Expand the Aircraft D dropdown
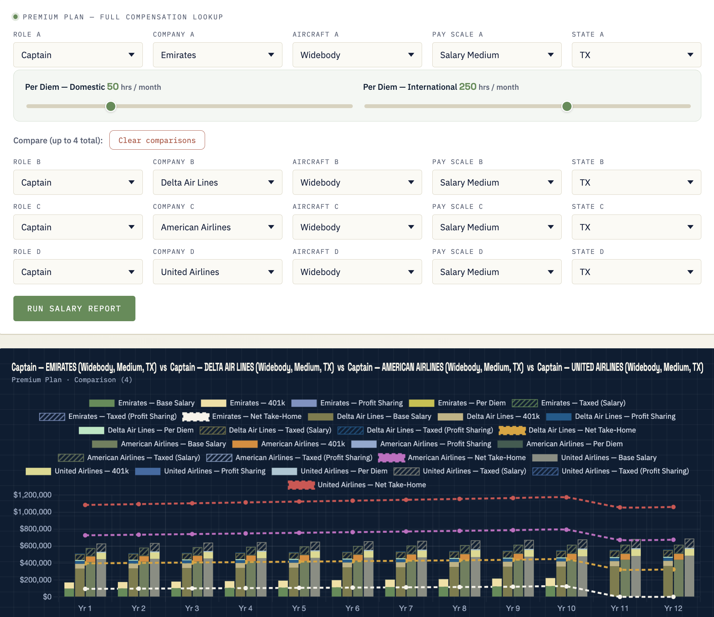714x617 pixels. (357, 272)
